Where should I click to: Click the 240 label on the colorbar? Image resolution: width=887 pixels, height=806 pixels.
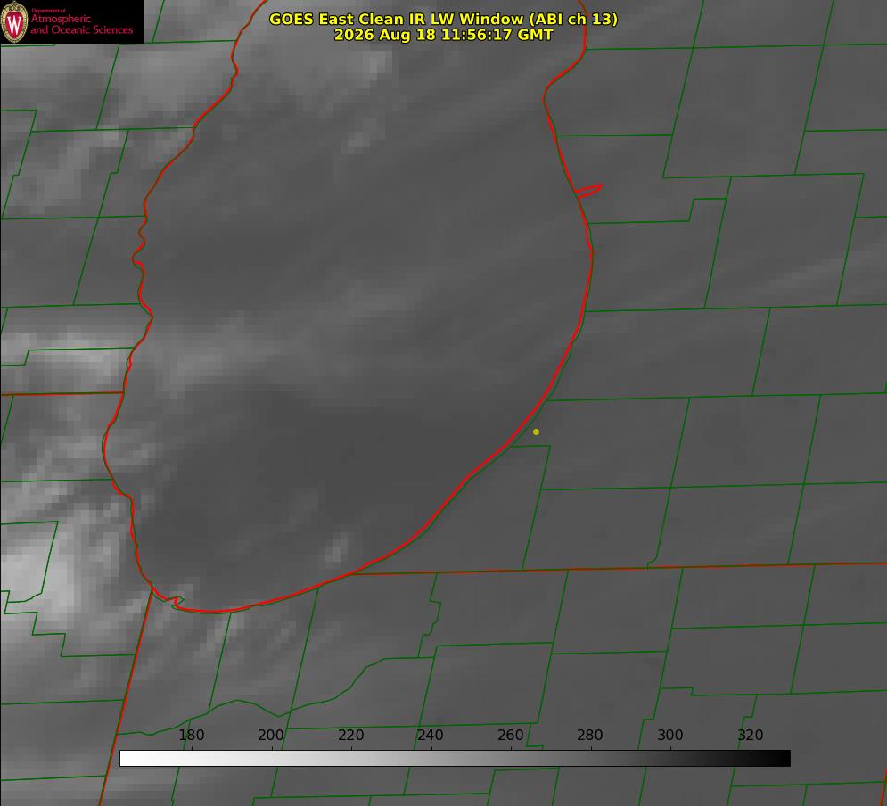(431, 735)
